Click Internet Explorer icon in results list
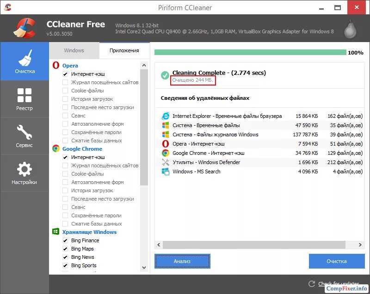Screen dimensions: 370x294 [166, 116]
